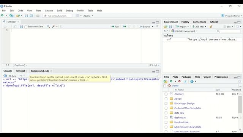Switch to the Packages tab
Viewport: 243px width, 137px height.
[186, 77]
